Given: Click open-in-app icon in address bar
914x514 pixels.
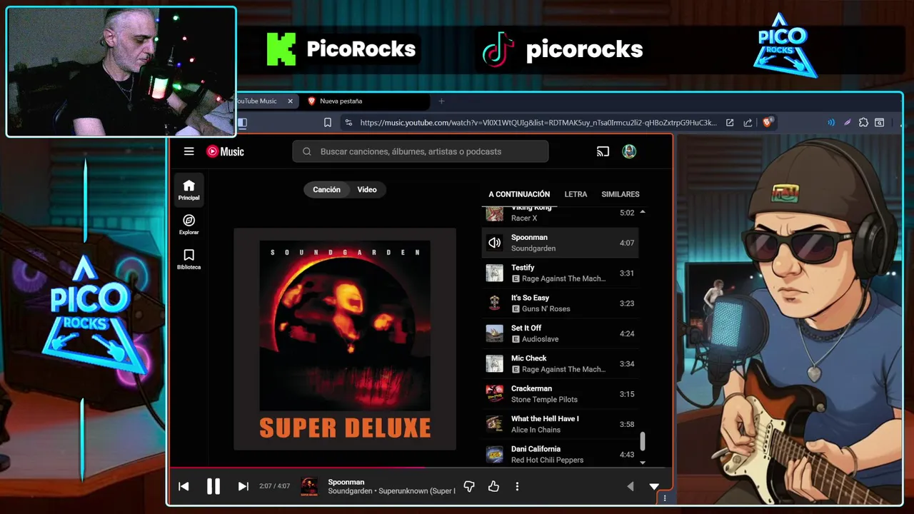Looking at the screenshot, I should pyautogui.click(x=730, y=123).
